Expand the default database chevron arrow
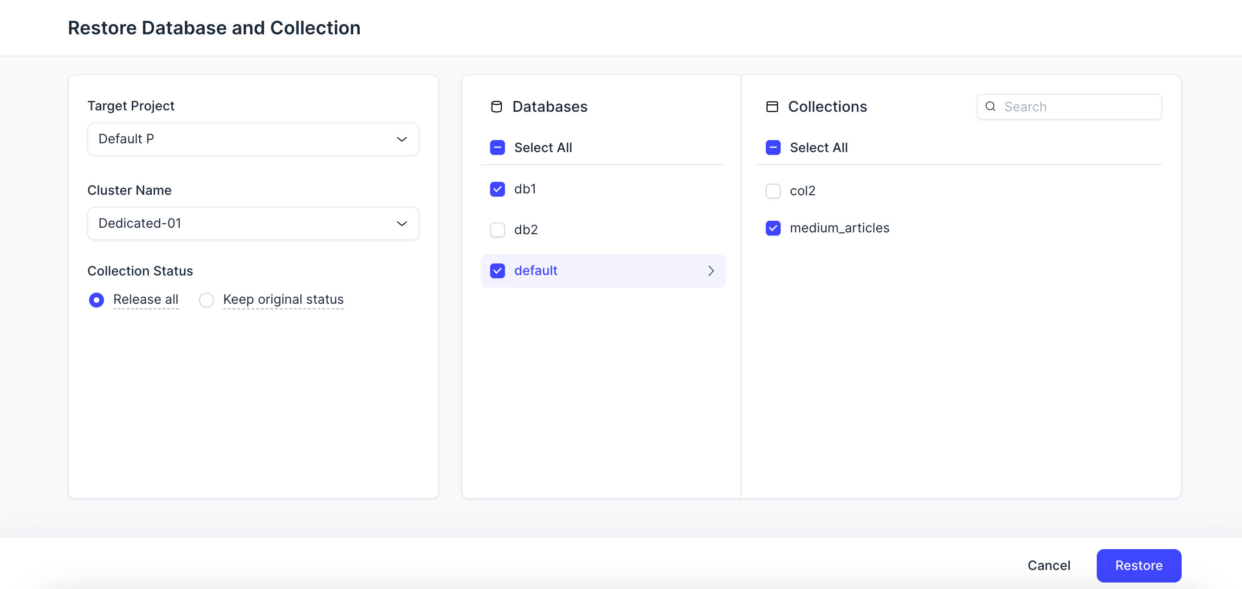The image size is (1242, 589). click(711, 271)
